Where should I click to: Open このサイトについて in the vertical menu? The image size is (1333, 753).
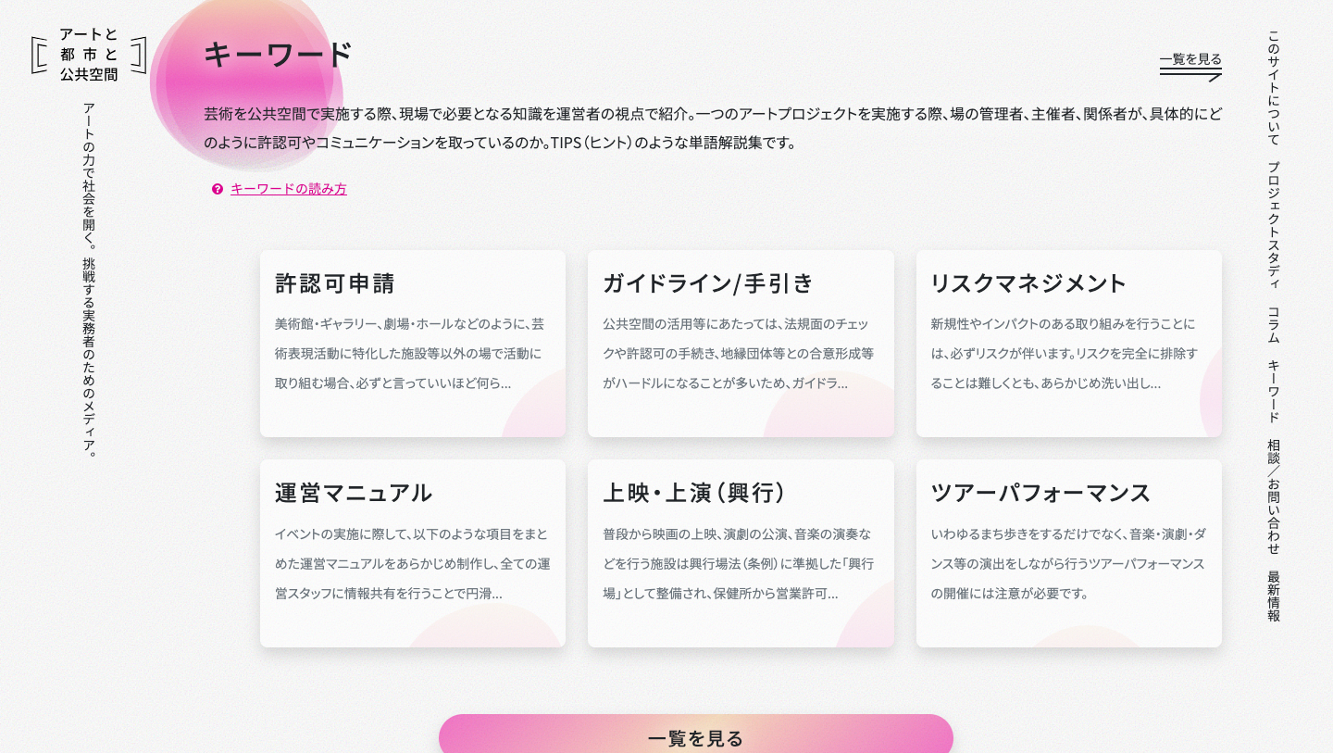[1274, 88]
